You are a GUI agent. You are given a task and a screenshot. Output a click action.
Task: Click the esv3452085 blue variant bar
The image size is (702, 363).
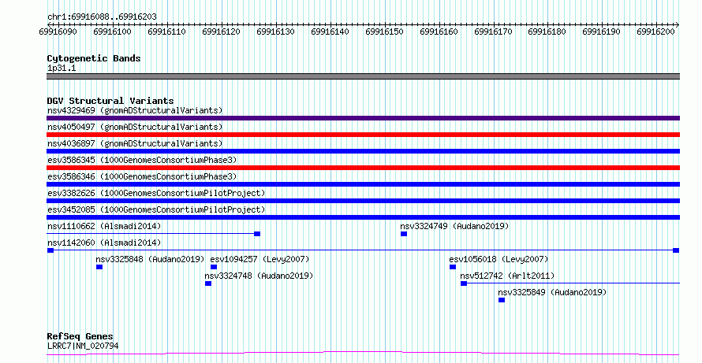363,217
